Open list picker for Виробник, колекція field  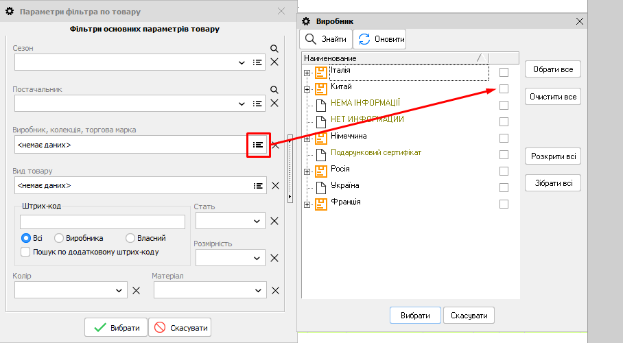(x=258, y=145)
